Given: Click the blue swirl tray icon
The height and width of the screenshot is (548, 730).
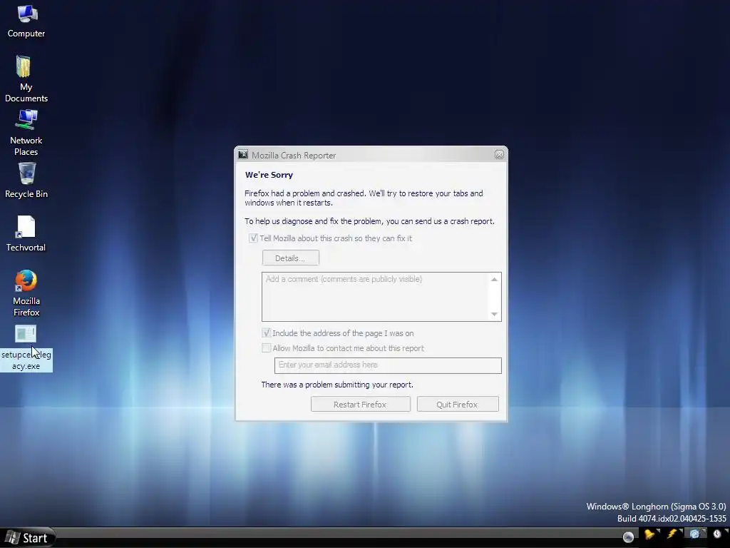Looking at the screenshot, I should point(694,534).
